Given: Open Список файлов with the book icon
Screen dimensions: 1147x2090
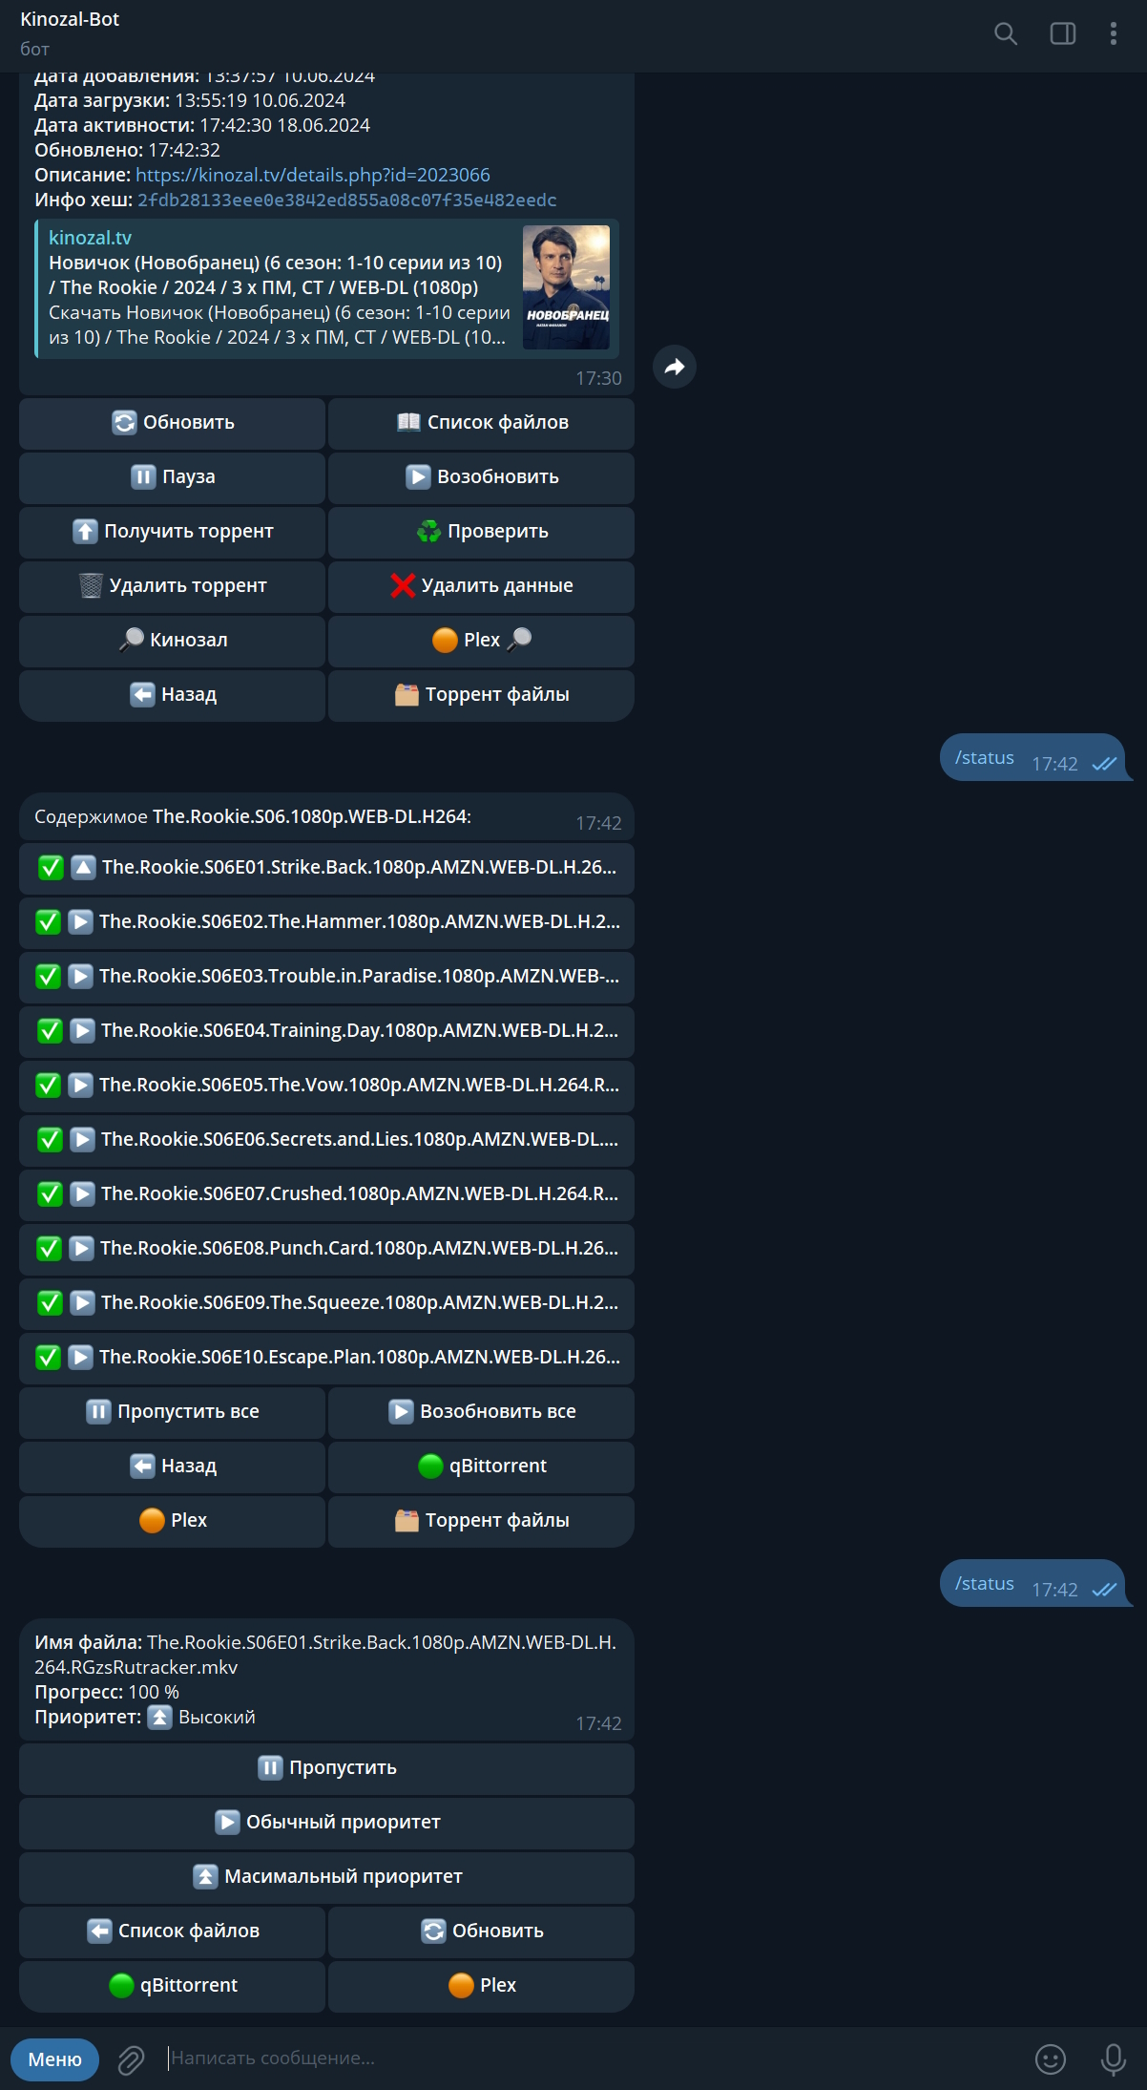Looking at the screenshot, I should 481,422.
